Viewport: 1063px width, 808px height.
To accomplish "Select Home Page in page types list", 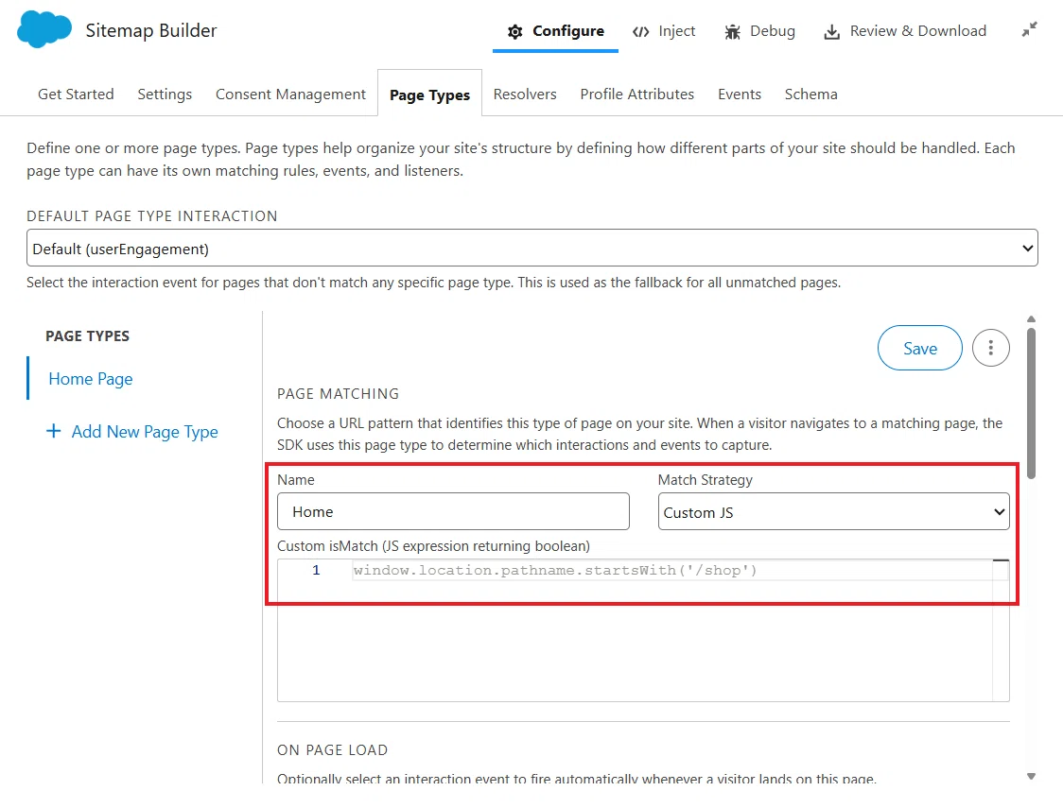I will pos(91,379).
